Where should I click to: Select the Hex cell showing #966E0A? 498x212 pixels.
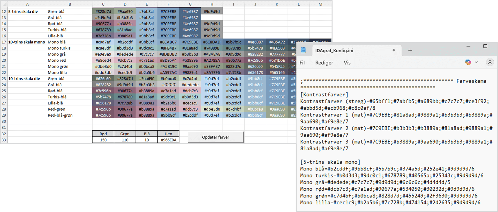[x=168, y=140]
